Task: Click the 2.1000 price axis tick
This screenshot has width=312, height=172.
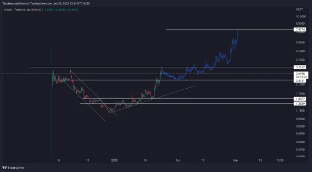Action: coord(301,85)
